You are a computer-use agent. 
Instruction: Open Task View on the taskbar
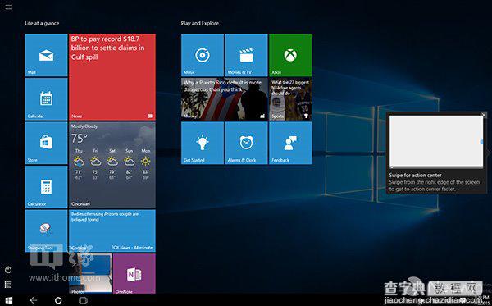[x=83, y=300]
